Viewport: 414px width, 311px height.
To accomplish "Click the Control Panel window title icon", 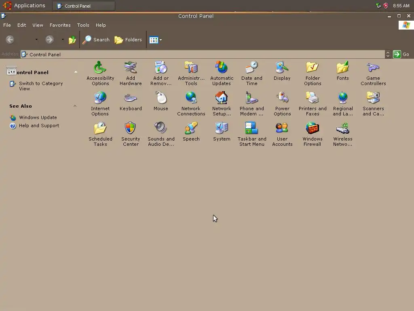I will tap(3, 16).
